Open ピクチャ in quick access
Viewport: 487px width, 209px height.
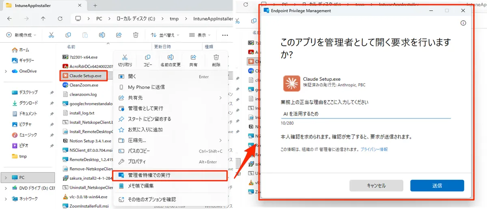[22, 124]
